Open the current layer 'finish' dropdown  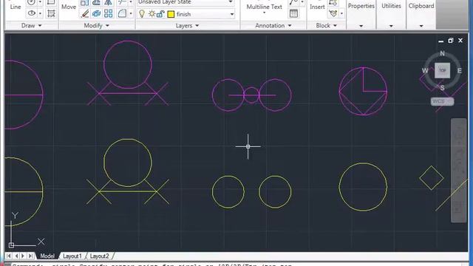[232, 14]
